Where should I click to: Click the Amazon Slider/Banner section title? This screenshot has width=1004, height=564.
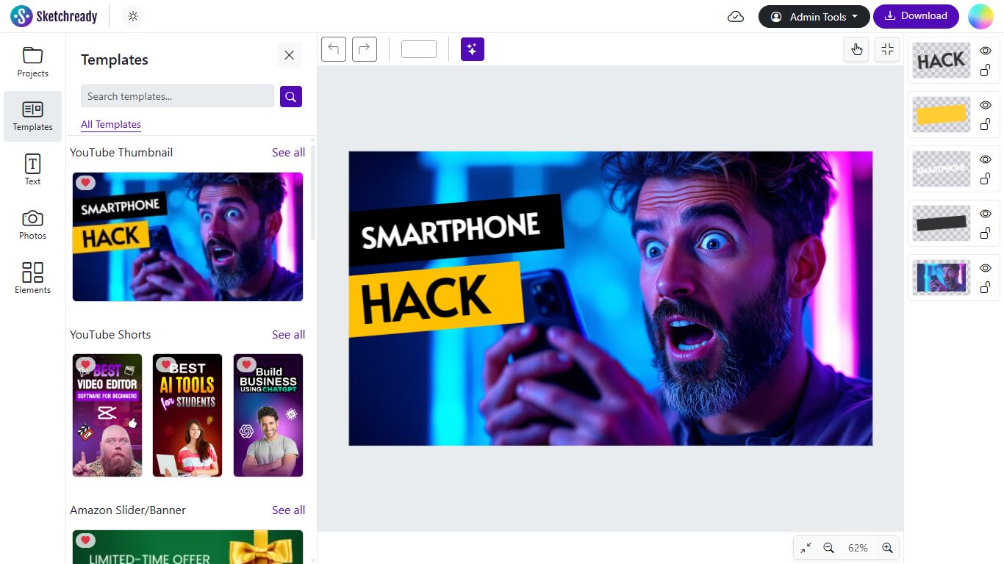pos(128,510)
